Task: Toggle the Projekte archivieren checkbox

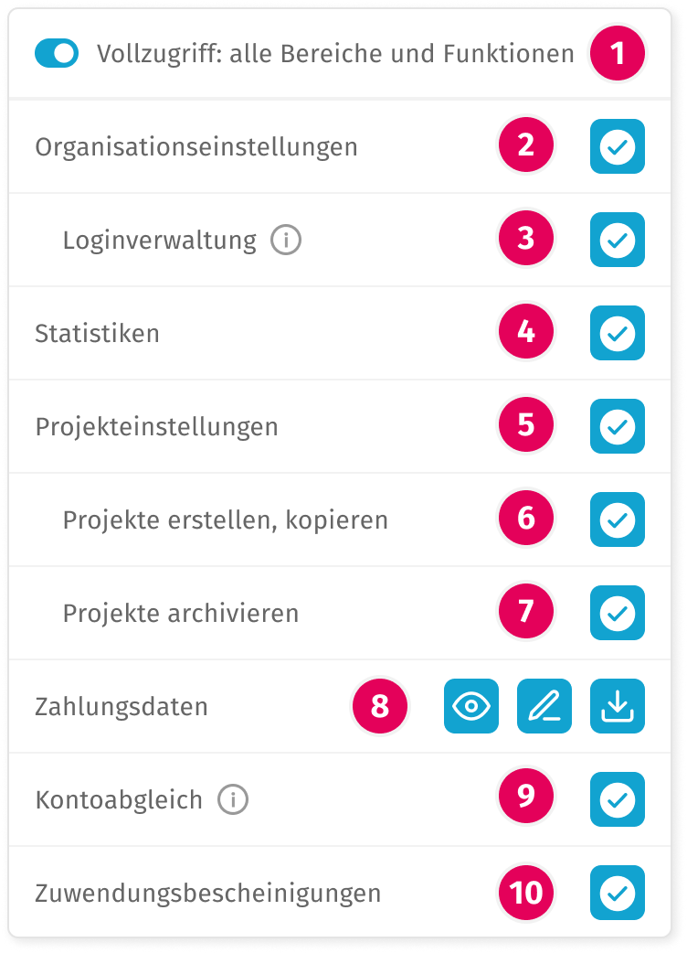Action: [618, 613]
